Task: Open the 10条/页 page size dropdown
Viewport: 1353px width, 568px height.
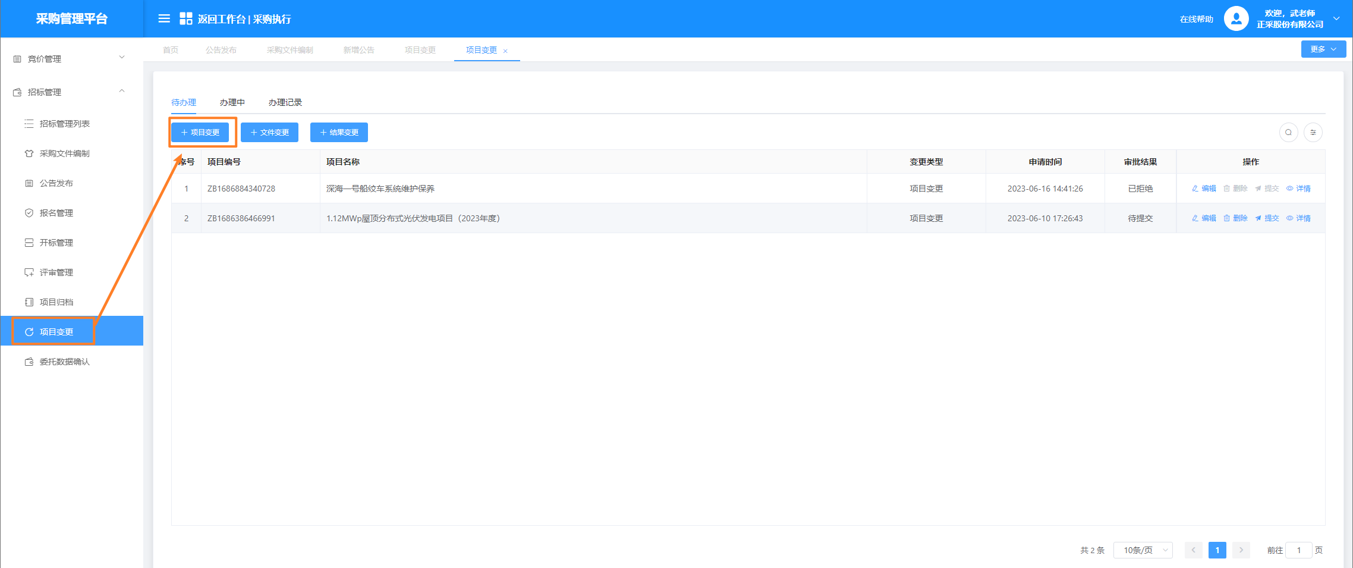Action: tap(1143, 550)
